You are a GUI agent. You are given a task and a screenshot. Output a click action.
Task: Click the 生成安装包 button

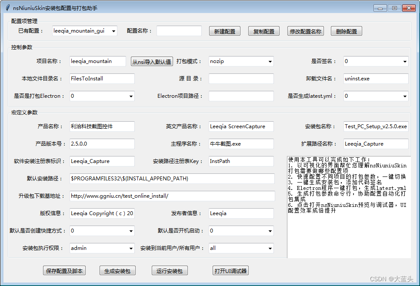117,270
